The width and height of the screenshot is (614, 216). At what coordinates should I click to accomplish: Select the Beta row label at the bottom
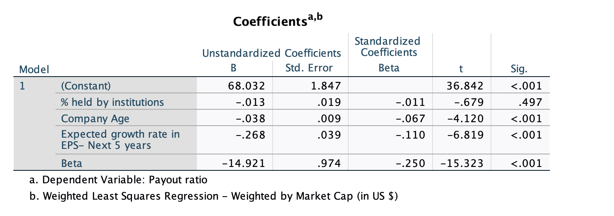(72, 164)
